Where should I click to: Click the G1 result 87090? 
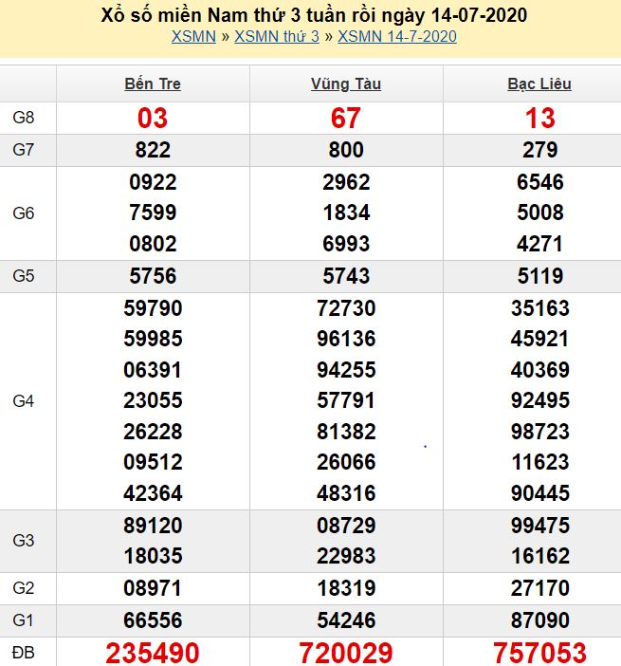(539, 620)
